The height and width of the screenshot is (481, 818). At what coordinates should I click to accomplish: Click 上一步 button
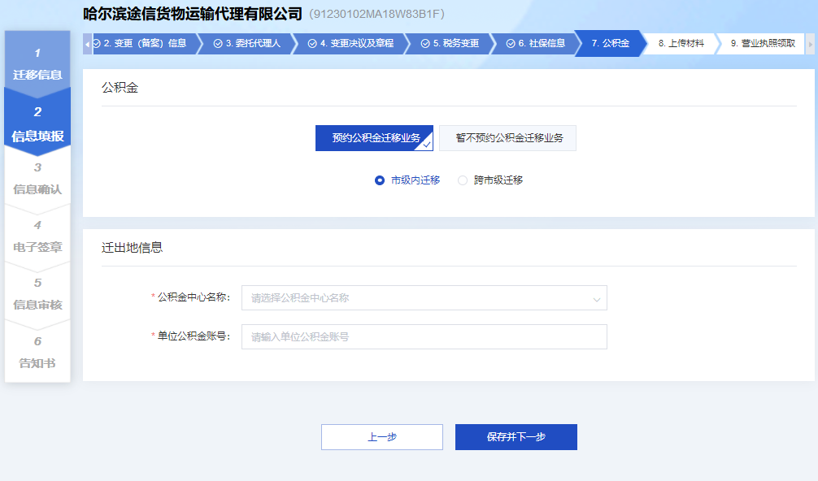click(382, 437)
